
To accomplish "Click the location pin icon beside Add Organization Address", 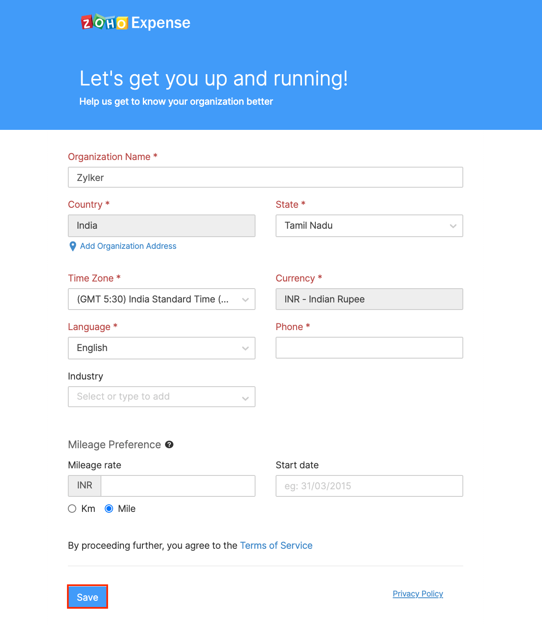I will tap(72, 246).
